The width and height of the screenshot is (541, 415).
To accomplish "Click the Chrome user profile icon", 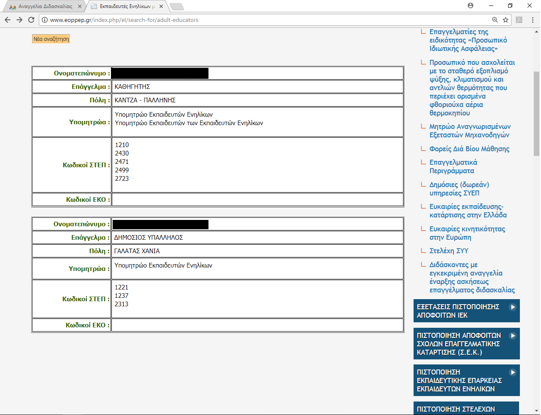I will pyautogui.click(x=471, y=5).
